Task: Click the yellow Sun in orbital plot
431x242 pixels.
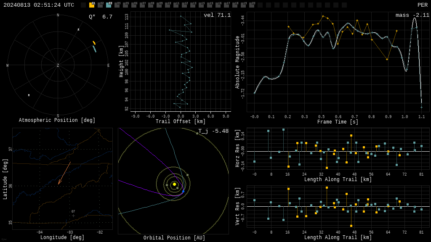Action: [174, 184]
